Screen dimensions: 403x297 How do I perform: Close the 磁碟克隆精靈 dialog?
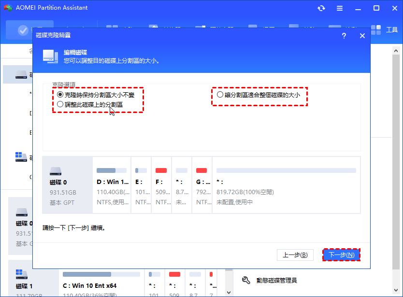362,36
